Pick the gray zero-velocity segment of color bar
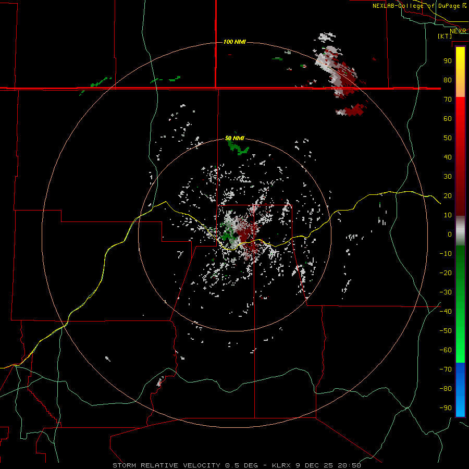469x469 pixels. coord(460,231)
